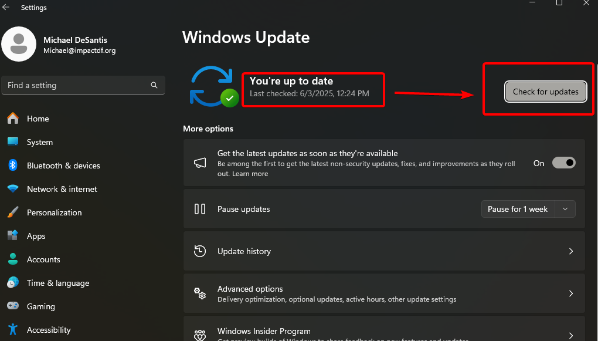598x341 pixels.
Task: Click the user profile avatar picture
Action: 19,44
